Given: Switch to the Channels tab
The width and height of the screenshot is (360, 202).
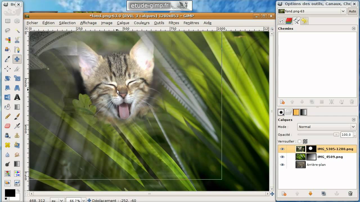Looking at the screenshot, I should (289, 21).
